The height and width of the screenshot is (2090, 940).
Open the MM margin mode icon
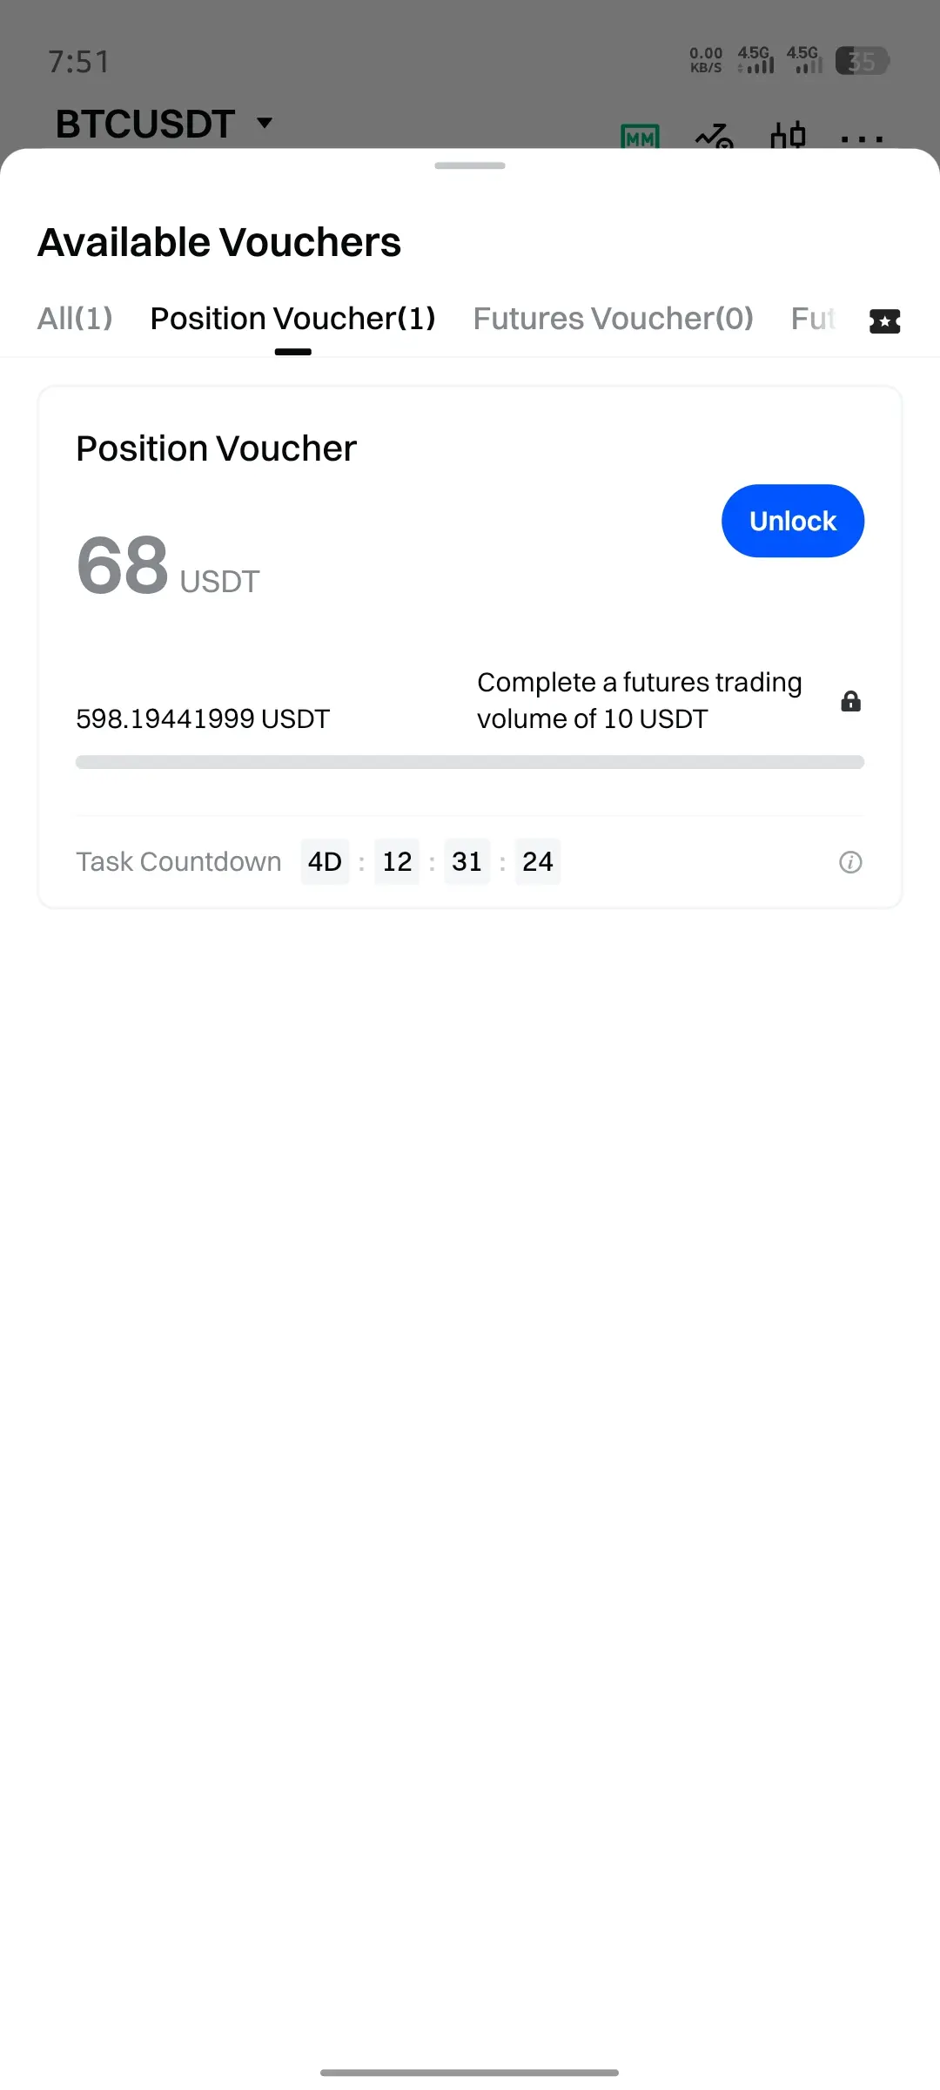641,137
